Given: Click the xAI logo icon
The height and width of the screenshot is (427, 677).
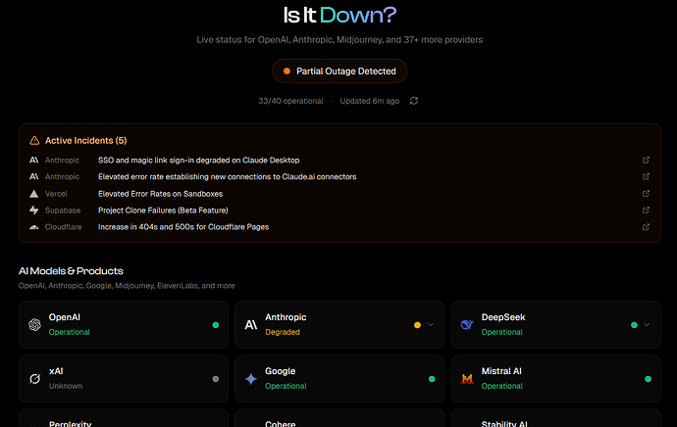Looking at the screenshot, I should pos(34,378).
